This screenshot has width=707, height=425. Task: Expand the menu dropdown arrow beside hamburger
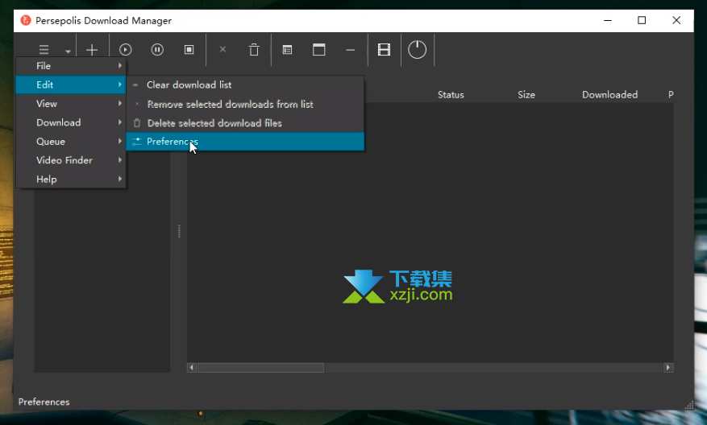[x=68, y=52]
